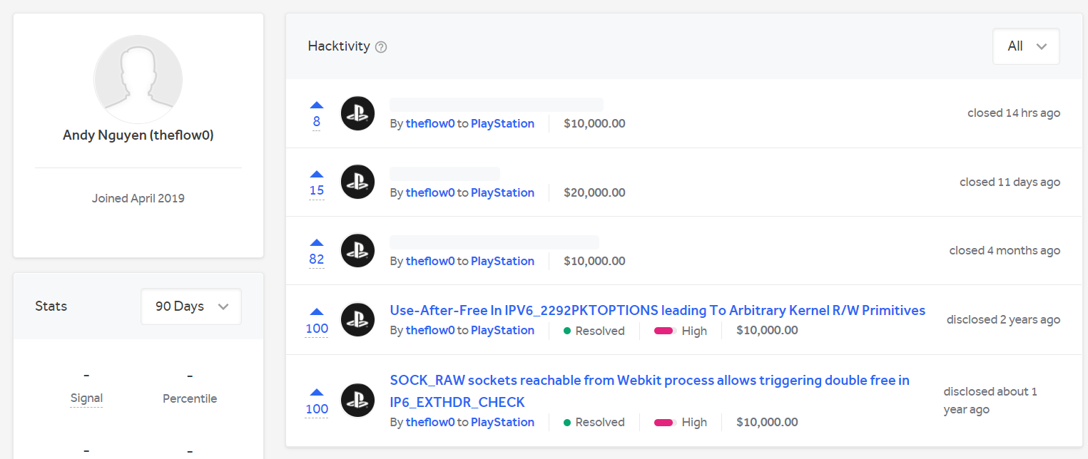The height and width of the screenshot is (459, 1088).
Task: Click the High severity indicator on Use-After-Free report
Action: click(x=680, y=331)
